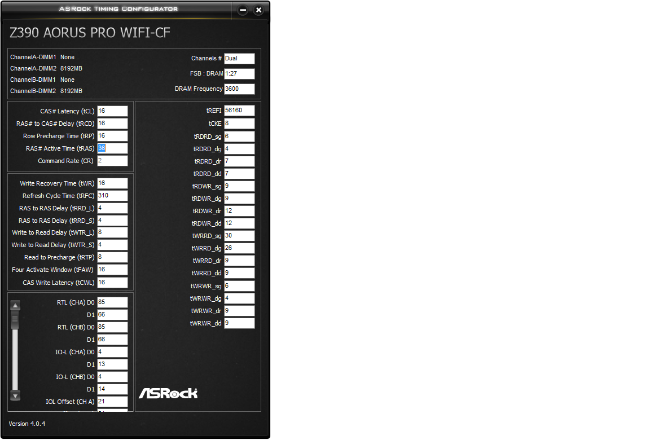
Task: Select the tCKE value field
Action: pos(239,124)
